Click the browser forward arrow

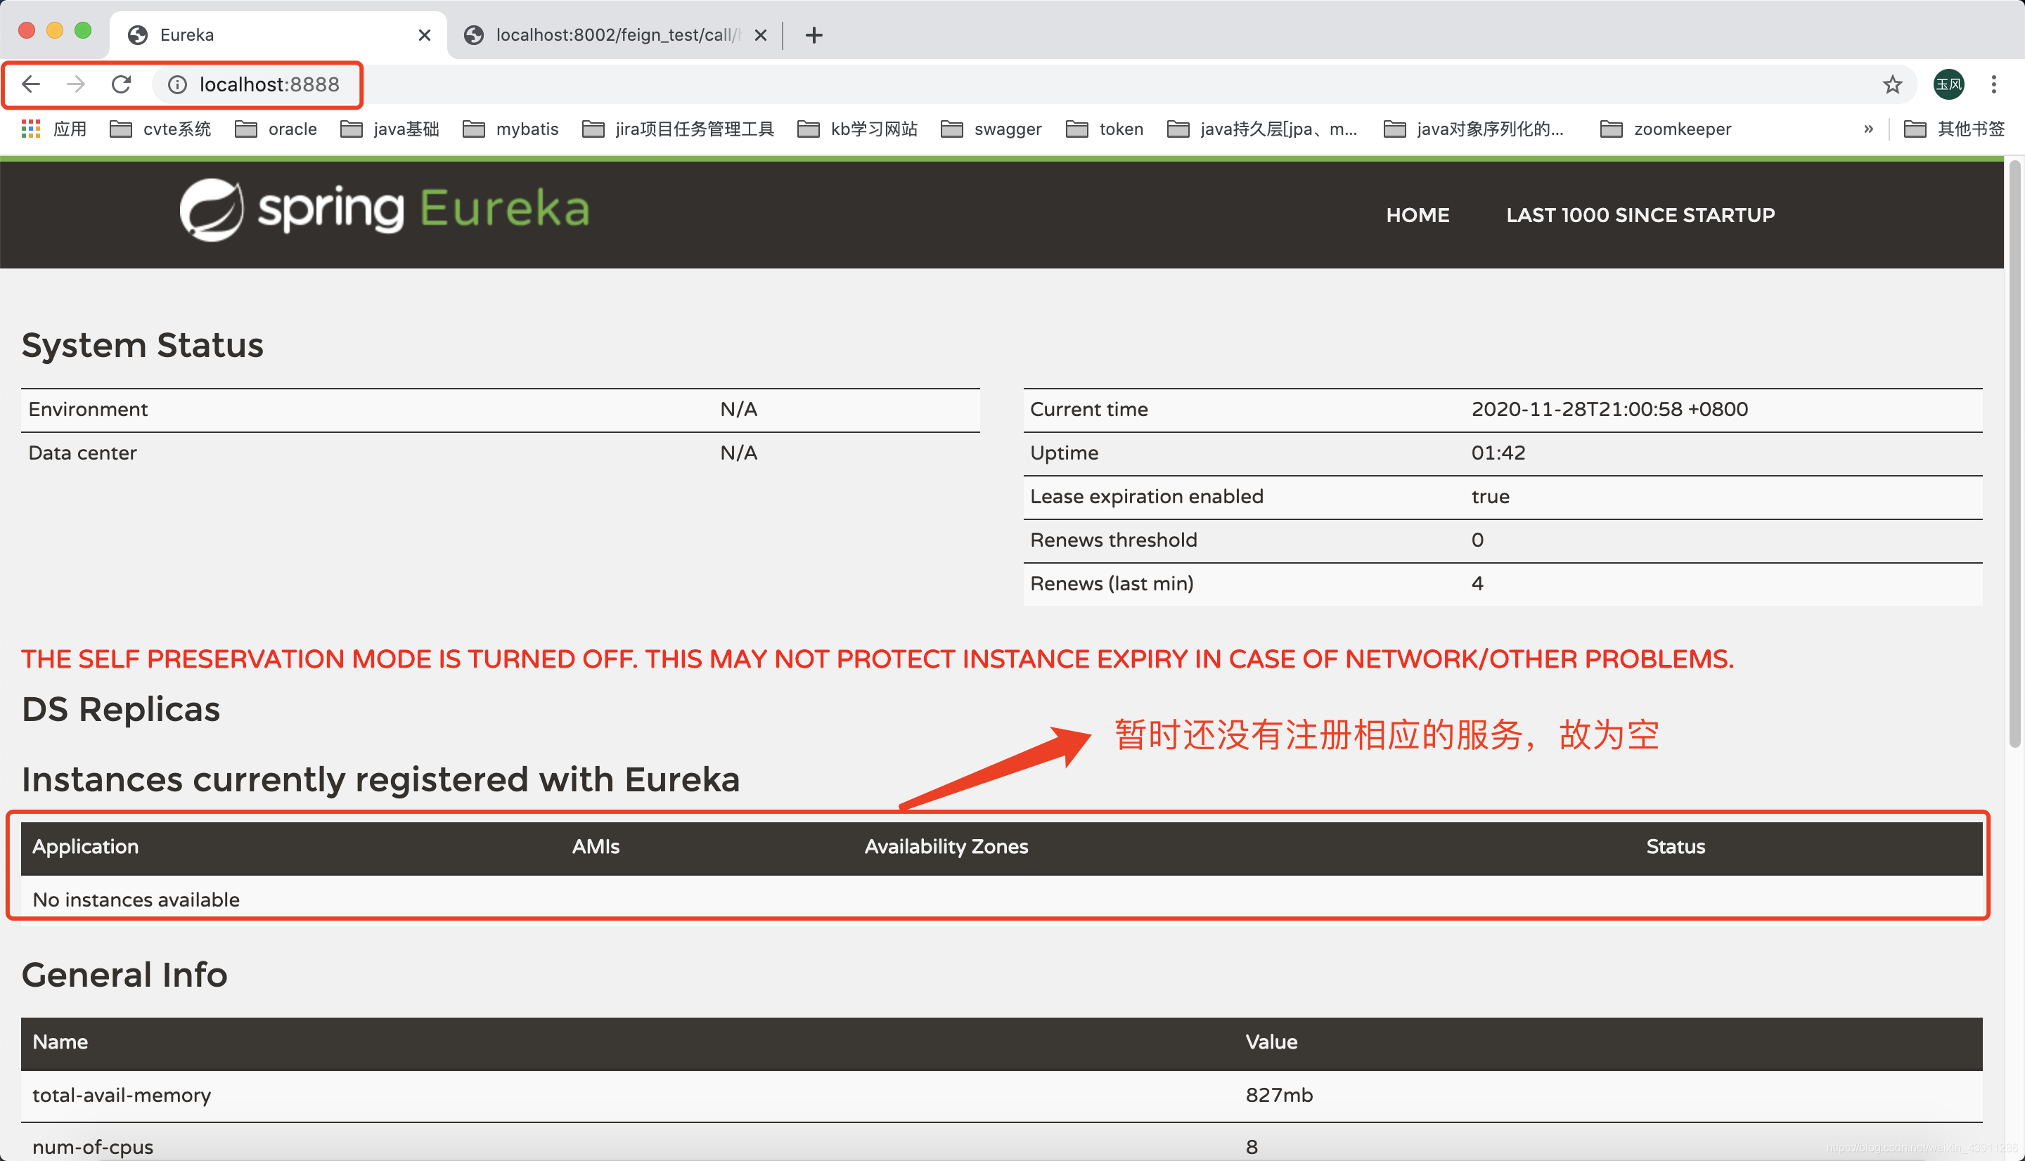click(76, 84)
